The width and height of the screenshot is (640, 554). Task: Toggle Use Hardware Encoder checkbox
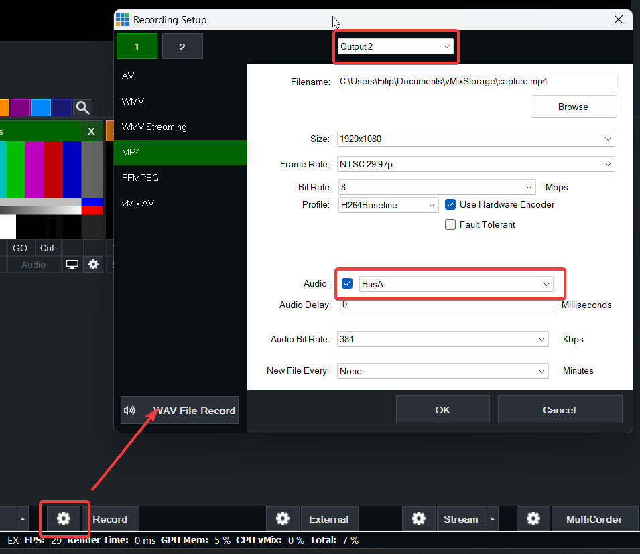[x=450, y=204]
